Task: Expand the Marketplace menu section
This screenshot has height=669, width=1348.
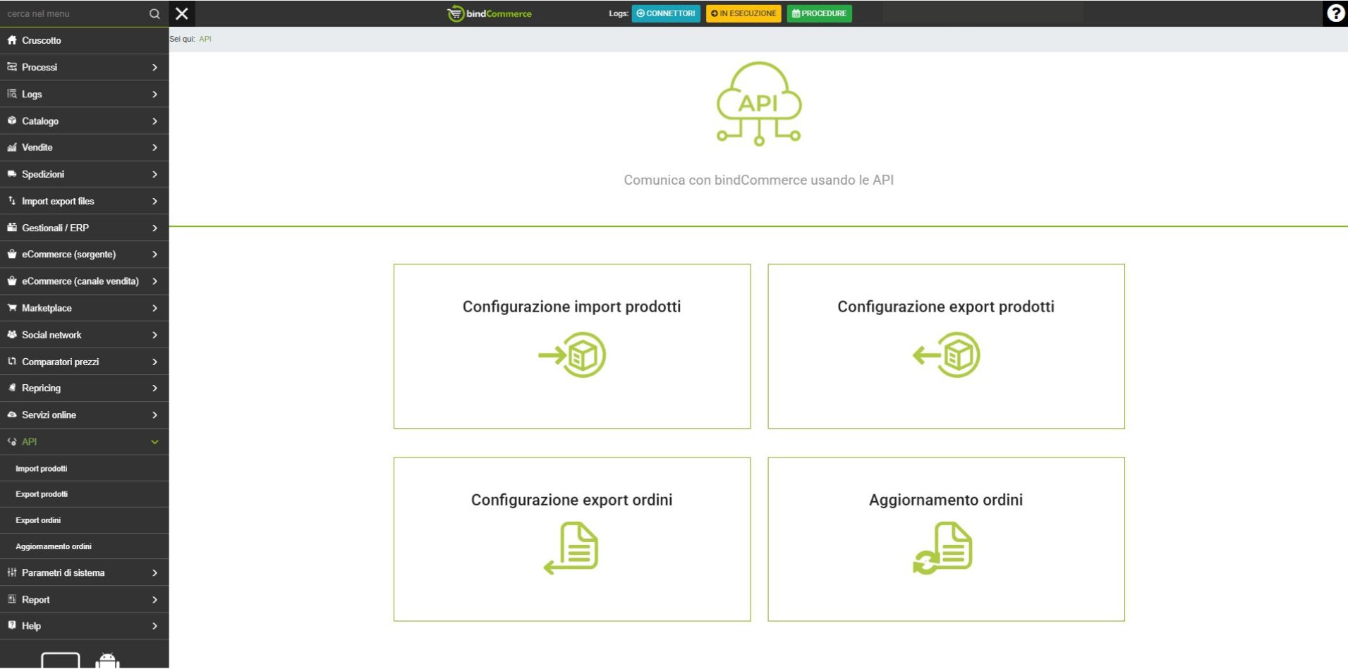Action: point(84,308)
